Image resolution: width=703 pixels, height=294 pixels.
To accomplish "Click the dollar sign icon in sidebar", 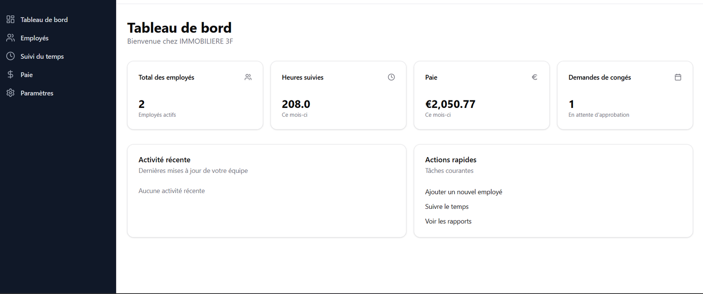I will click(x=11, y=75).
